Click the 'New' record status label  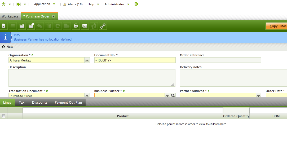10,47
